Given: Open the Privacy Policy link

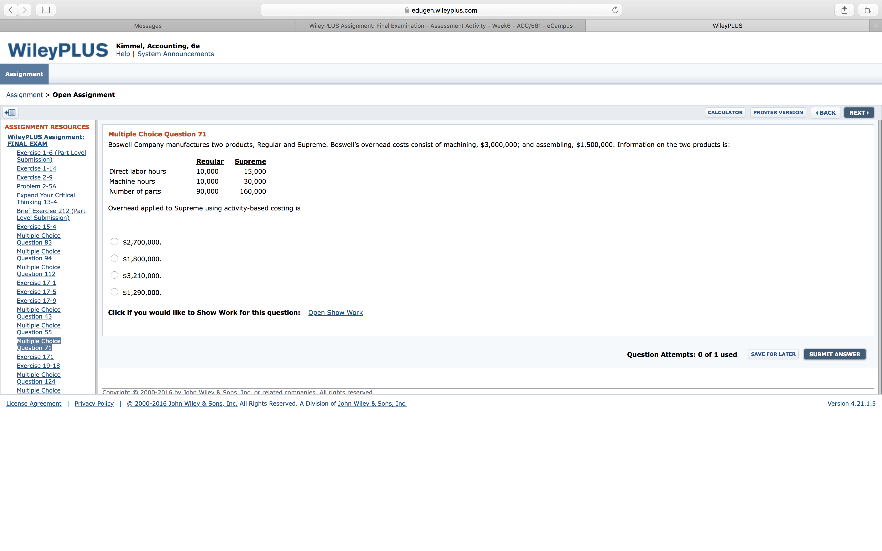Looking at the screenshot, I should (x=94, y=404).
